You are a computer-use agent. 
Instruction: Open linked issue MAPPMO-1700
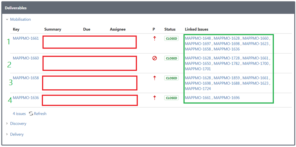[x=255, y=64]
